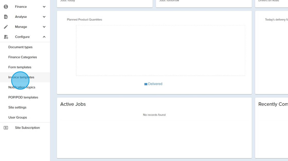288x161 pixels.
Task: Expand the Finance menu chevron
Action: [44, 7]
